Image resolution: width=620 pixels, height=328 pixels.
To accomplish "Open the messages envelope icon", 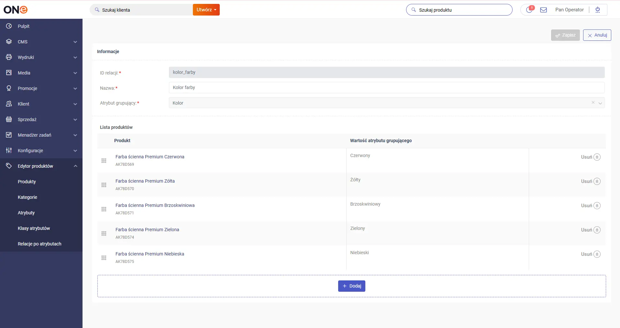I will click(x=544, y=10).
